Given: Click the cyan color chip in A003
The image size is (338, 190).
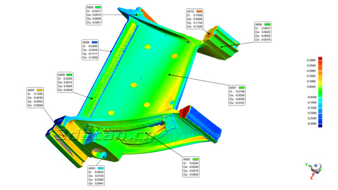Looking at the screenshot, I should pyautogui.click(x=100, y=168).
